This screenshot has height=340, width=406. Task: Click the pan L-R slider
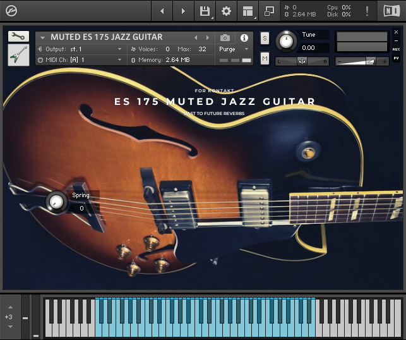(x=302, y=61)
